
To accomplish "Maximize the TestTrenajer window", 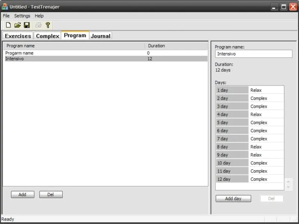I will click(284, 7).
